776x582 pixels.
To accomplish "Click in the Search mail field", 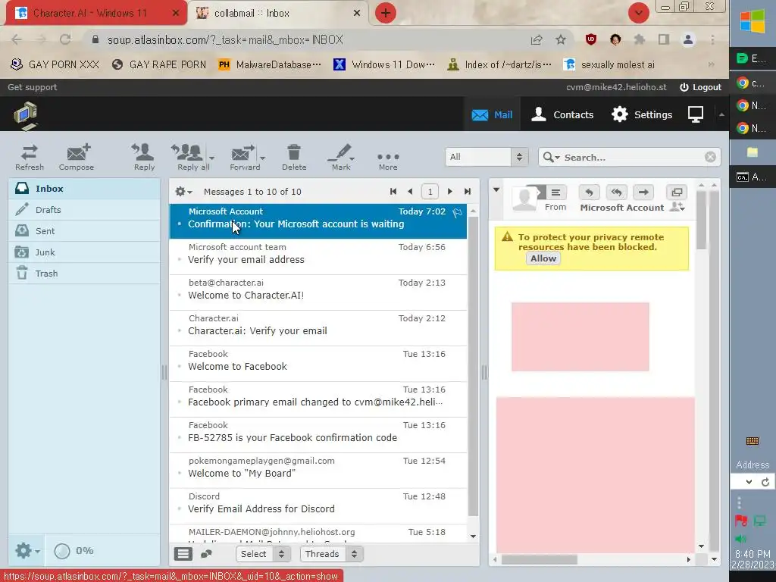I will (x=632, y=158).
